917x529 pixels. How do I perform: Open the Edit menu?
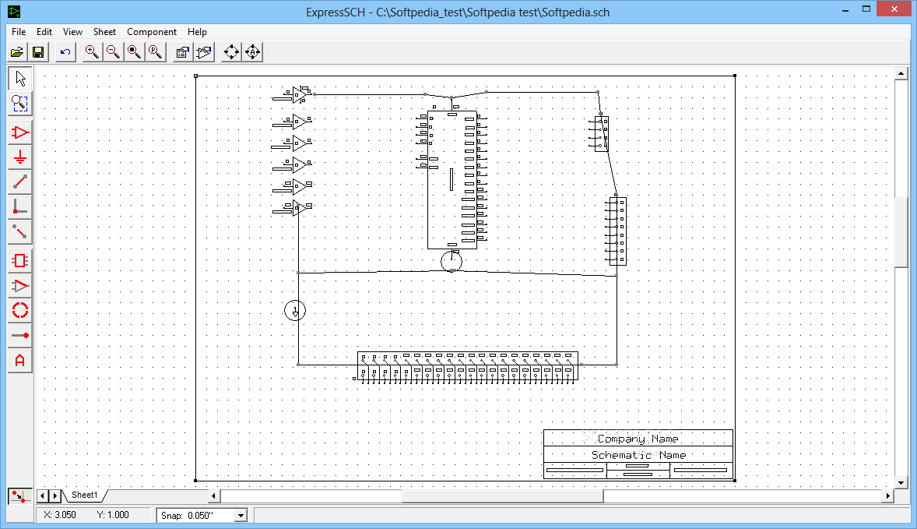(x=44, y=32)
